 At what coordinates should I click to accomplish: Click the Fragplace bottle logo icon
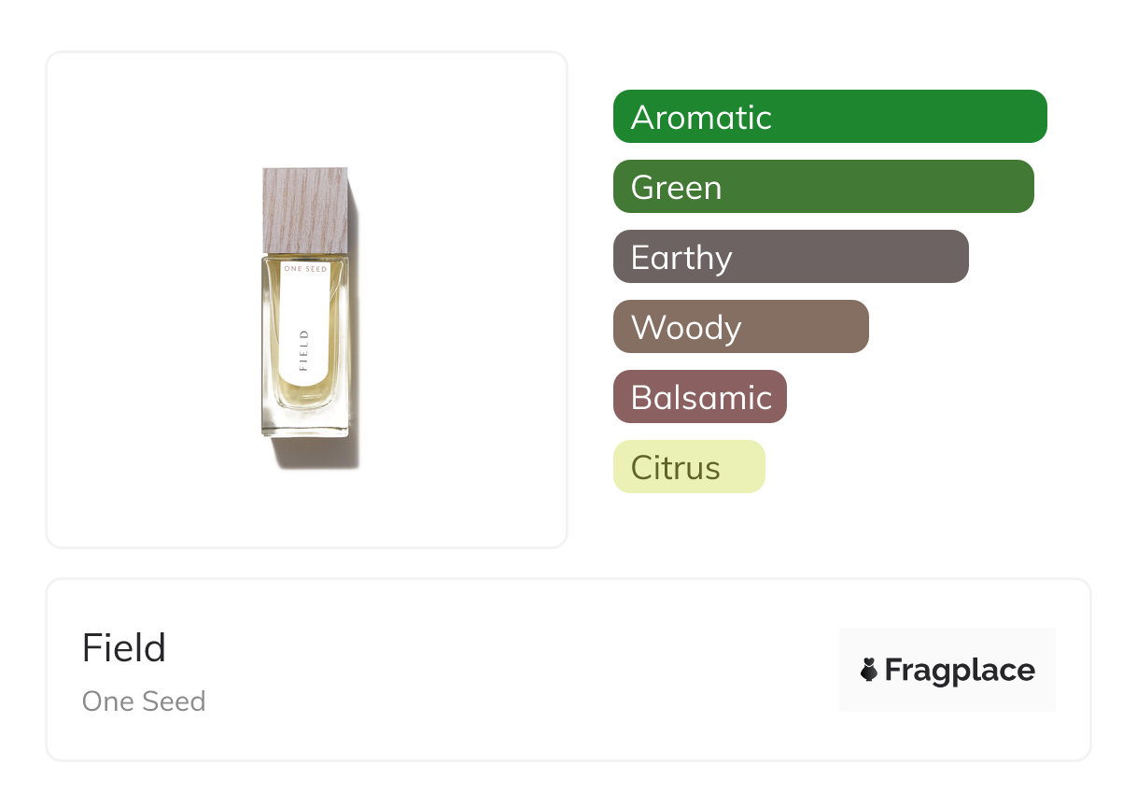click(869, 670)
